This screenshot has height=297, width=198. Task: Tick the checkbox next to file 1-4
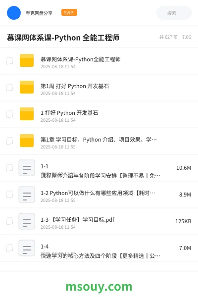point(9,248)
